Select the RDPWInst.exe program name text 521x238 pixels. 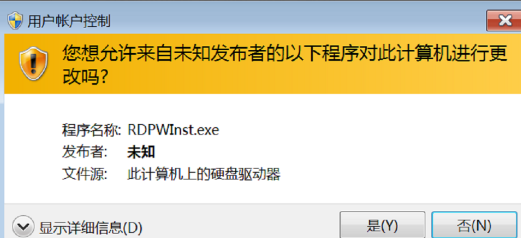tap(173, 130)
